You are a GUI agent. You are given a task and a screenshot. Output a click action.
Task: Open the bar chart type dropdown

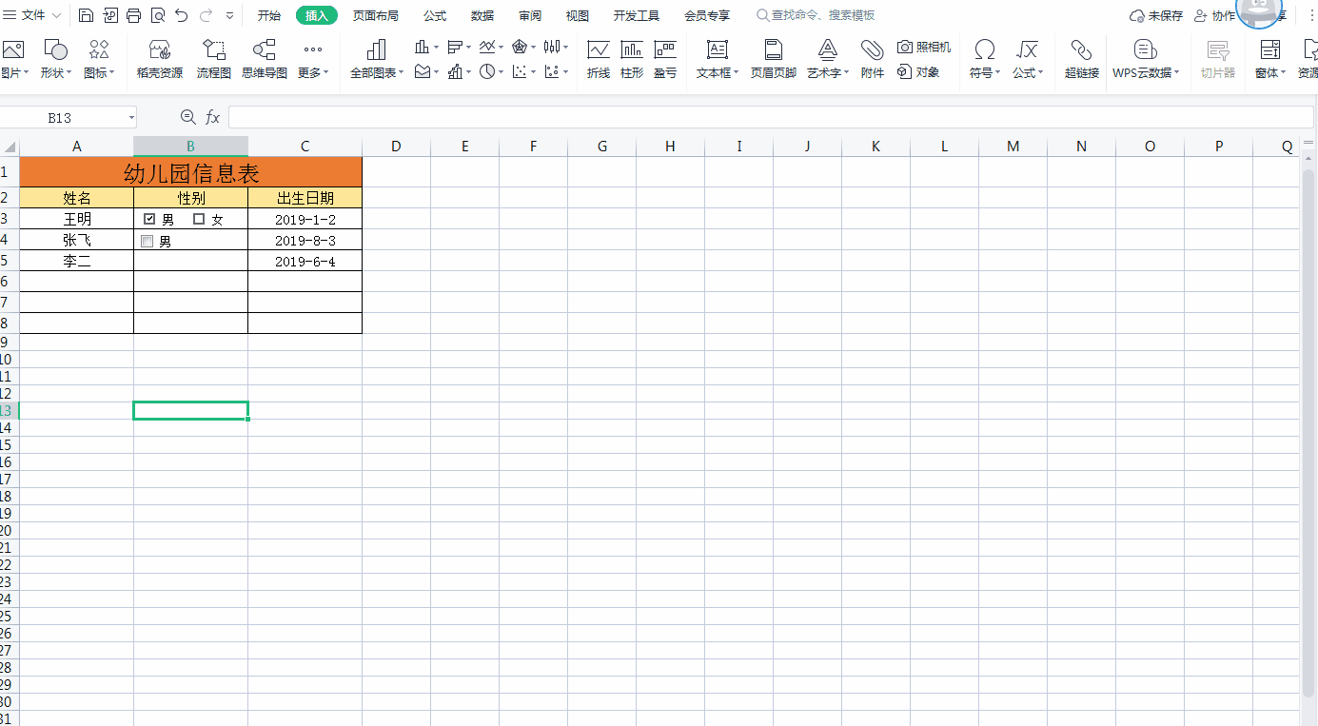pyautogui.click(x=468, y=47)
